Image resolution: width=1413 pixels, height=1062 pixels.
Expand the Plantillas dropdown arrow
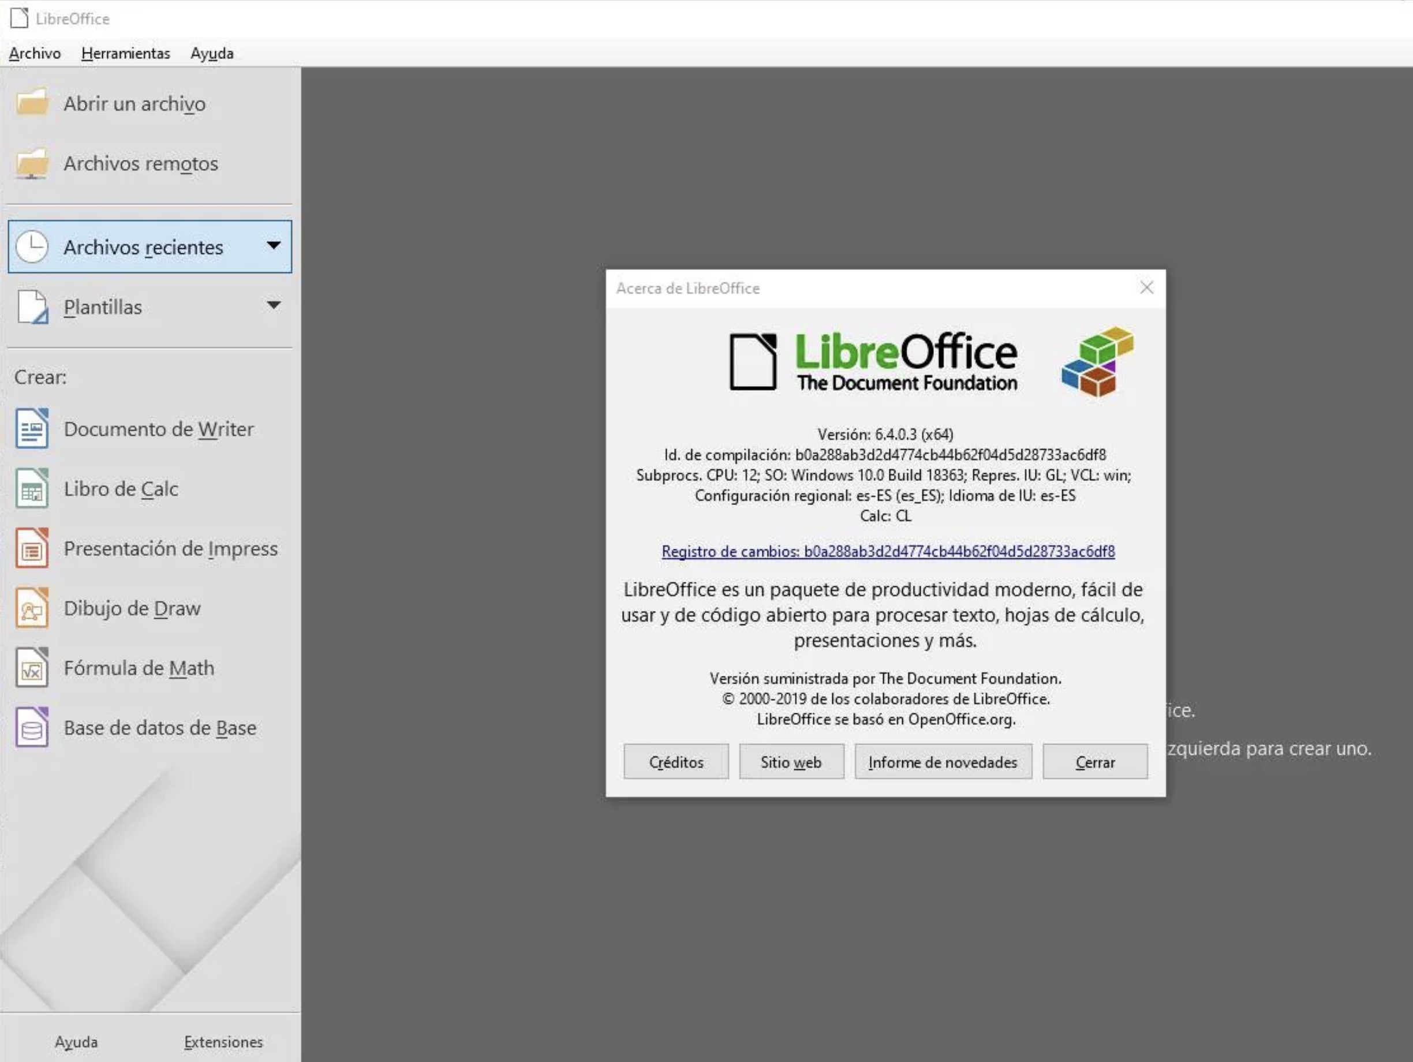[x=274, y=305]
